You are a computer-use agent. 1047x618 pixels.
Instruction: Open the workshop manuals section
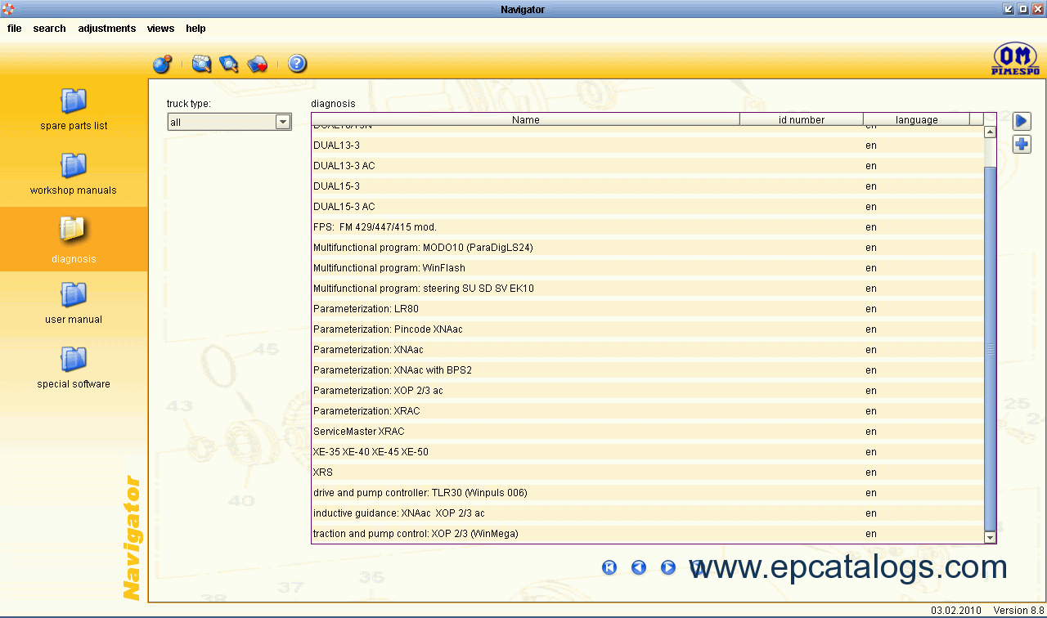[74, 174]
